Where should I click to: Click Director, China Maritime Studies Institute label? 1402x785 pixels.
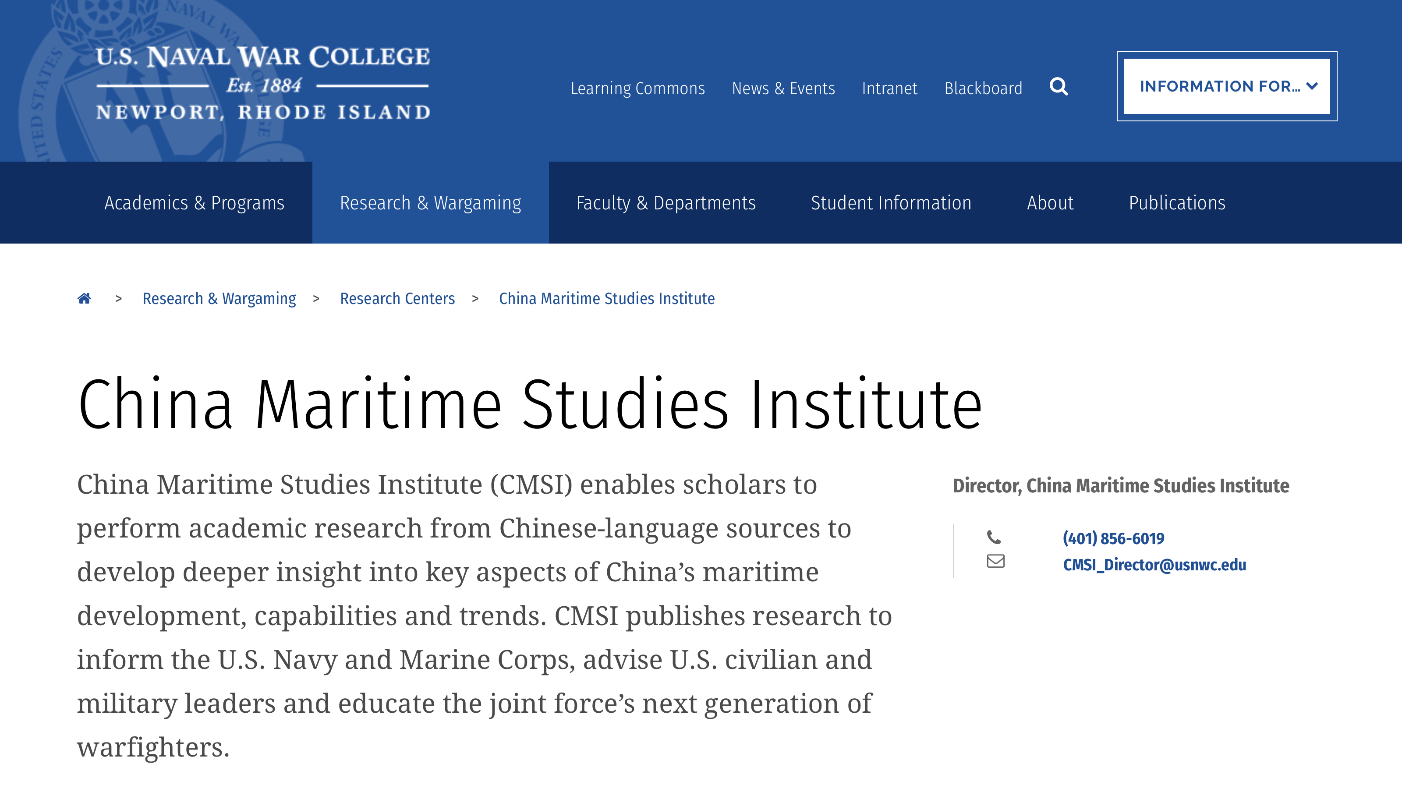pyautogui.click(x=1121, y=485)
